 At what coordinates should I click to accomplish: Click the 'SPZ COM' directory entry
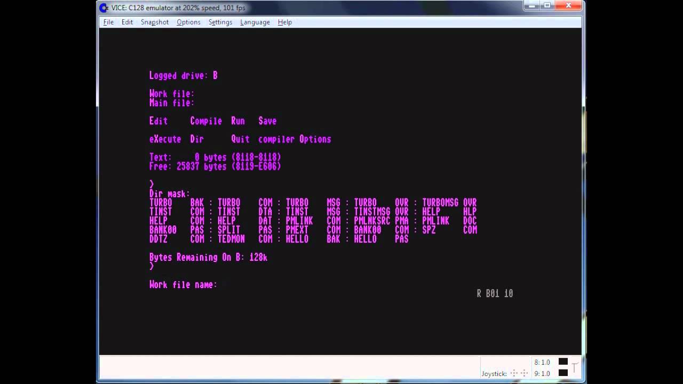point(450,230)
